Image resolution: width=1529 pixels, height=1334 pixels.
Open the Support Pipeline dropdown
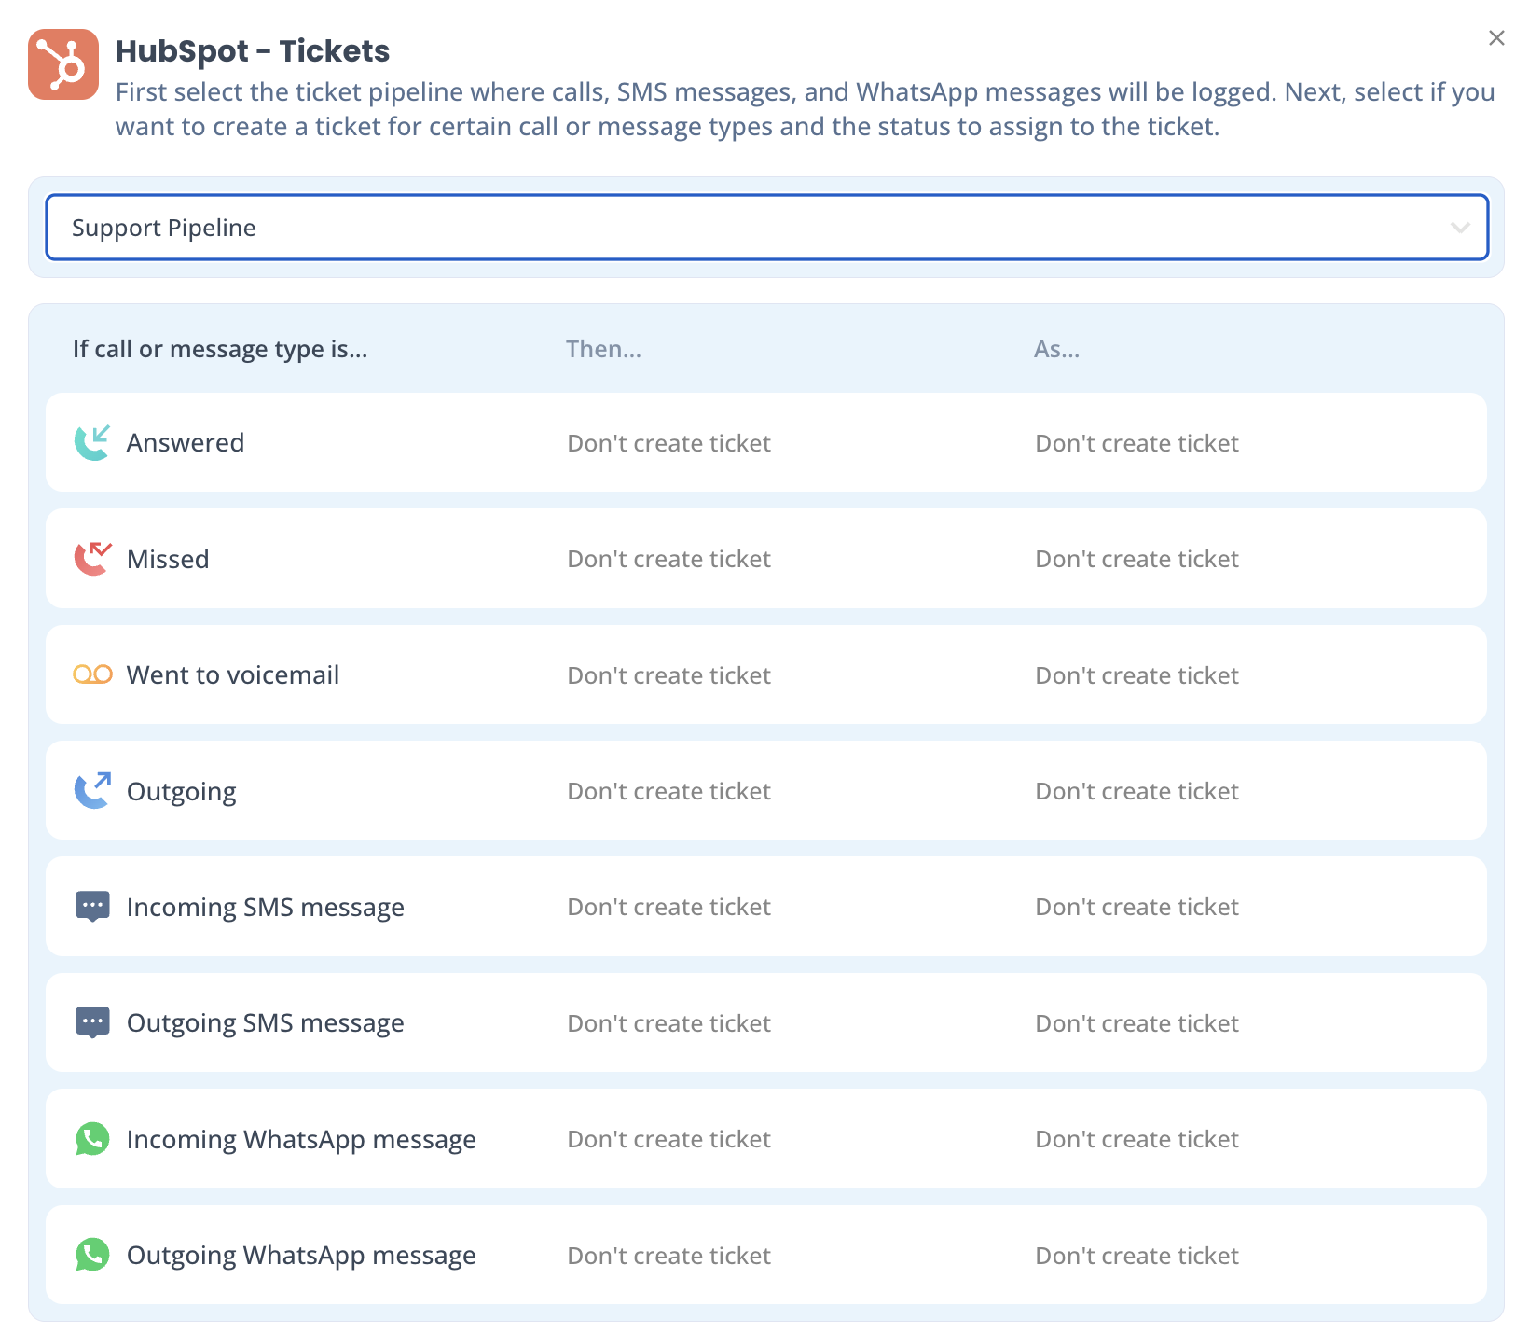766,228
